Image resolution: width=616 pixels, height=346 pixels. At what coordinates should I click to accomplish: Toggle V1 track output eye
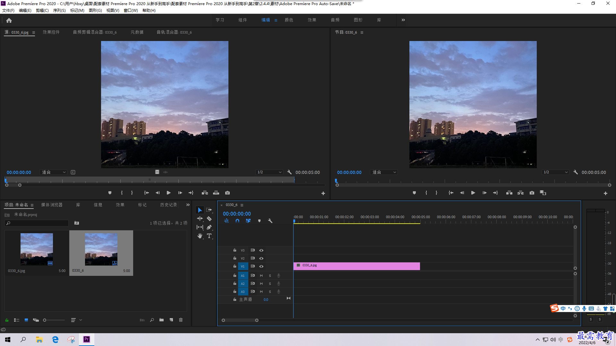tap(261, 267)
